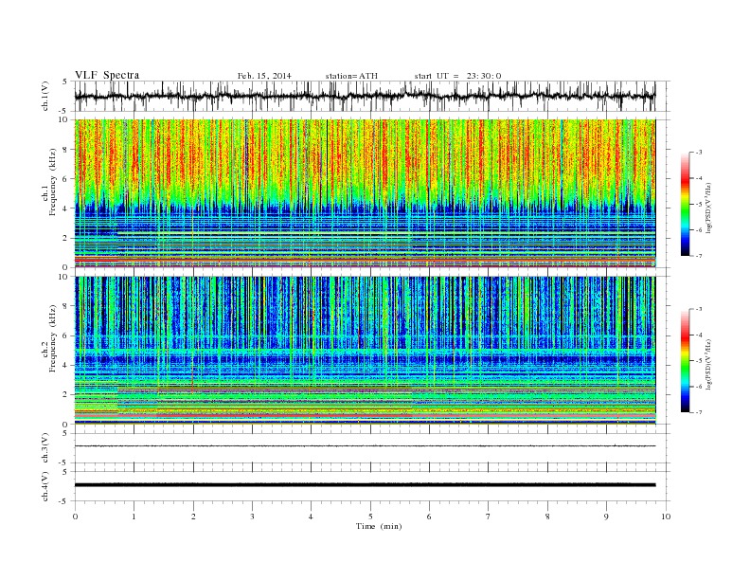Click inside the ch.1 voltage waveform plot
Image resolution: width=750 pixels, height=580 pixels.
click(372, 96)
